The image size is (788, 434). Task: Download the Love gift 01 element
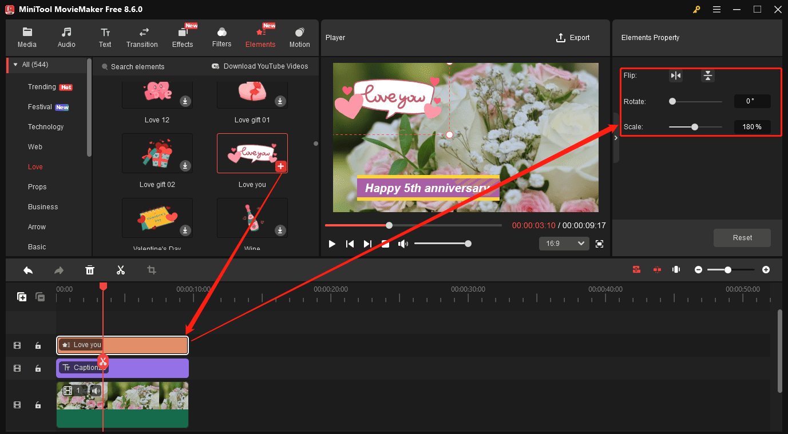coord(280,101)
